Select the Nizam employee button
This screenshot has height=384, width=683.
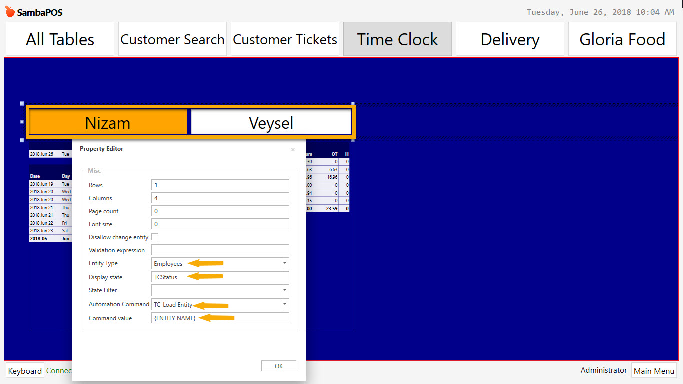tap(108, 121)
